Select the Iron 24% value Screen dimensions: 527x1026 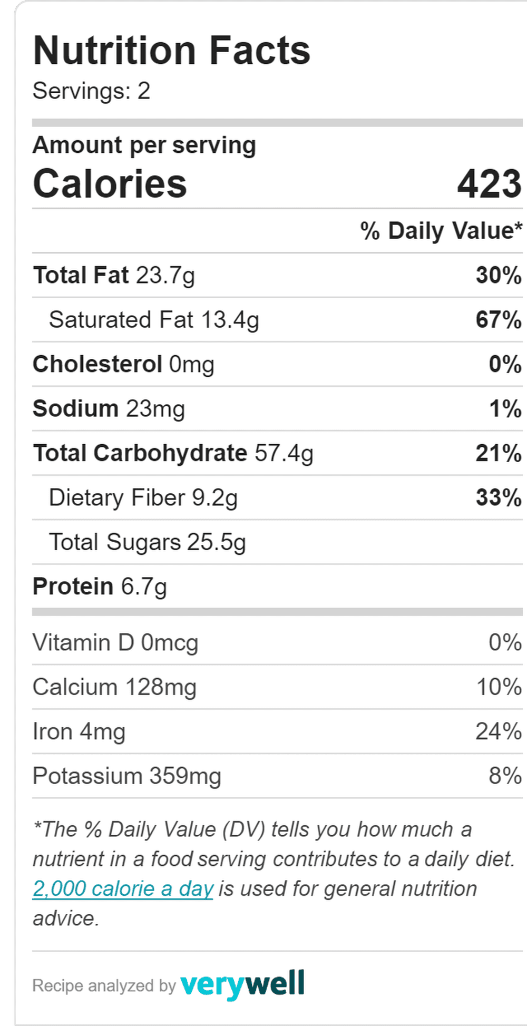click(499, 731)
